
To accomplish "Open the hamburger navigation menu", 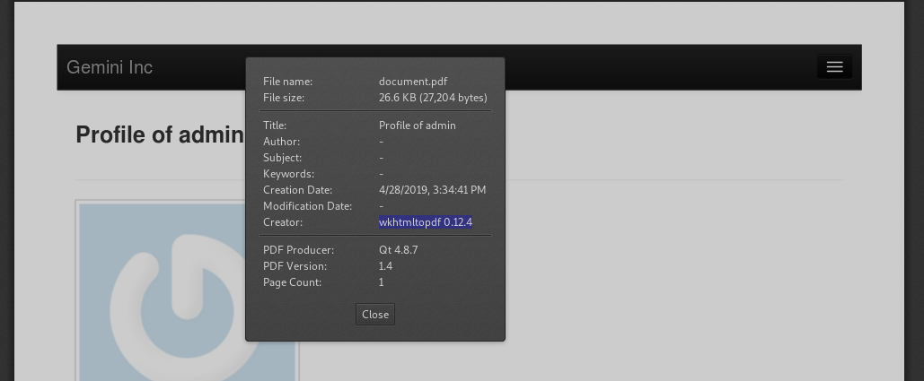I will click(x=834, y=67).
